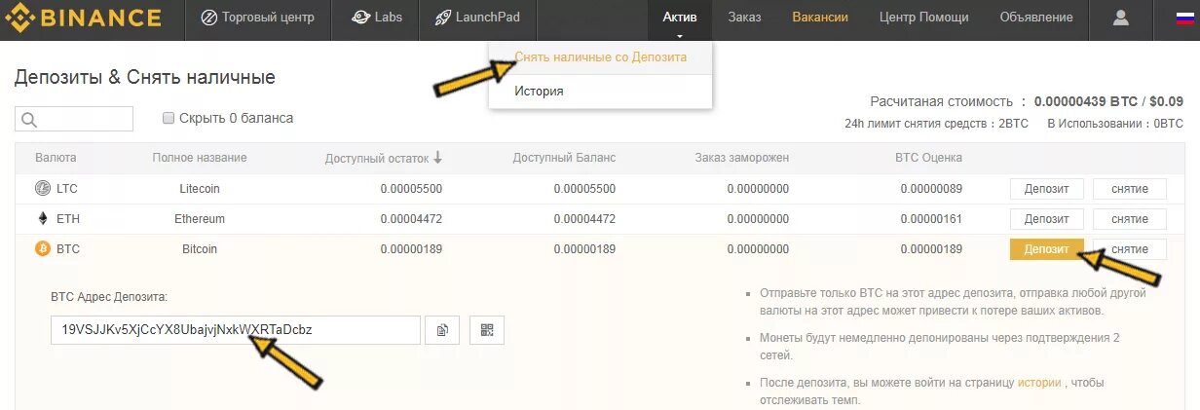Click Полное название column header

click(200, 158)
